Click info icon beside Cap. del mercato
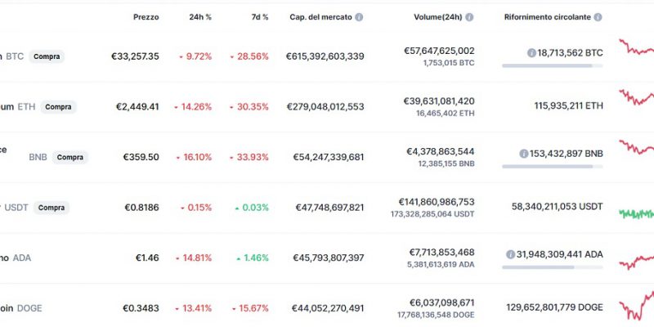This screenshot has height=327, width=654. click(x=359, y=17)
